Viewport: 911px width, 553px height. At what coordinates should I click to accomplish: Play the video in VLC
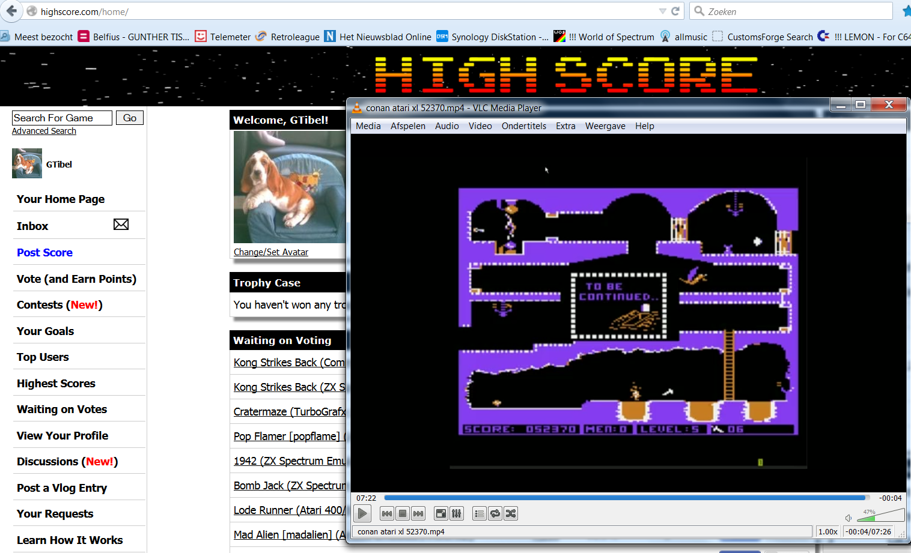pyautogui.click(x=362, y=513)
